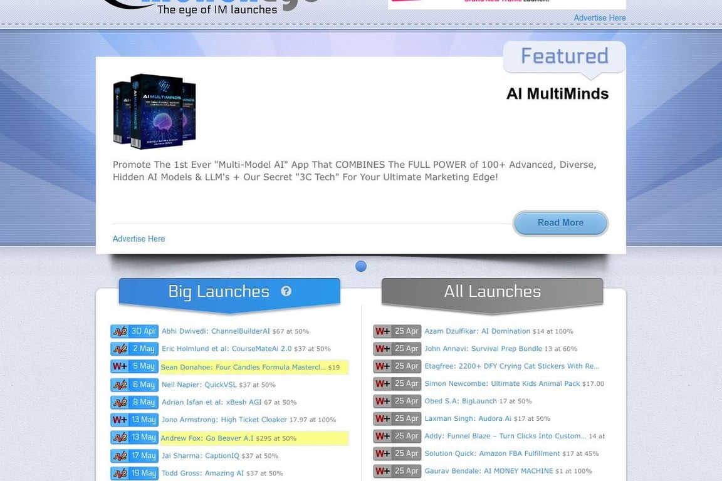
Task: Open the Big Launches help question-mark icon
Action: (x=286, y=291)
